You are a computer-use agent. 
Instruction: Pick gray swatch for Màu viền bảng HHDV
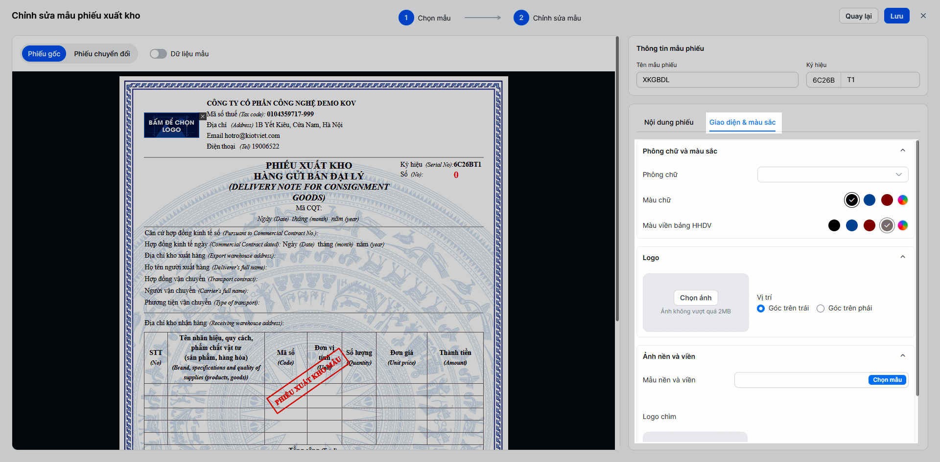pyautogui.click(x=887, y=225)
